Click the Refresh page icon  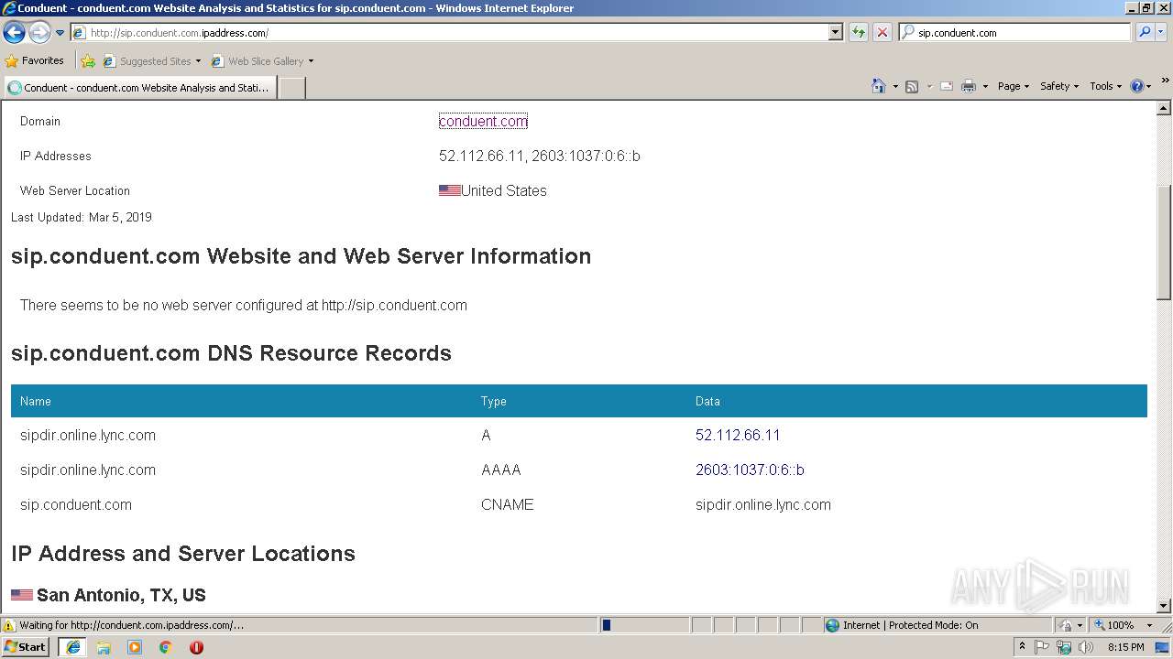coord(859,33)
